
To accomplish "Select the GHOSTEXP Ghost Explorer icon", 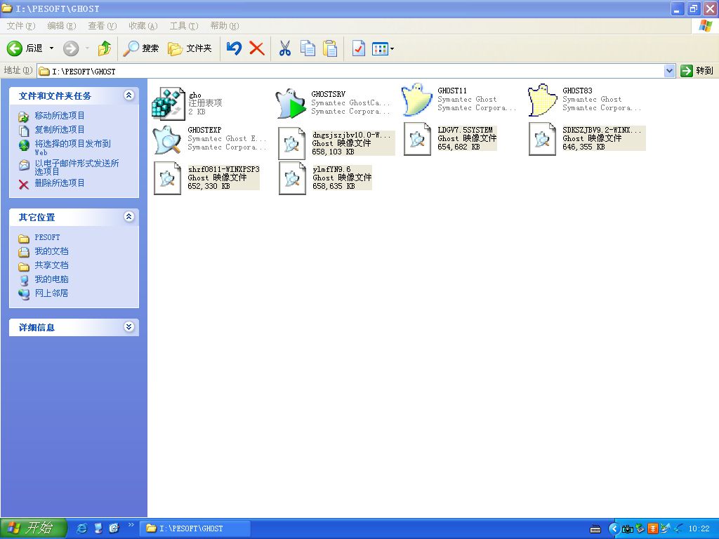I will [168, 140].
